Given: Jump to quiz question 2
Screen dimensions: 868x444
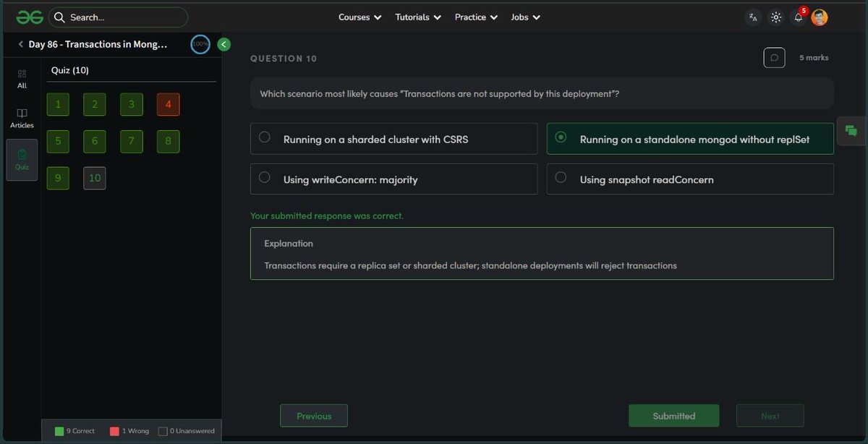Looking at the screenshot, I should (95, 104).
